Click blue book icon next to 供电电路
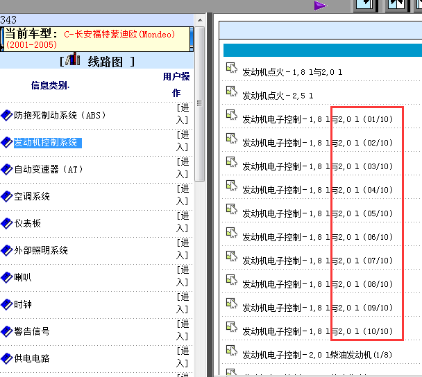422x377 pixels. click(6, 358)
